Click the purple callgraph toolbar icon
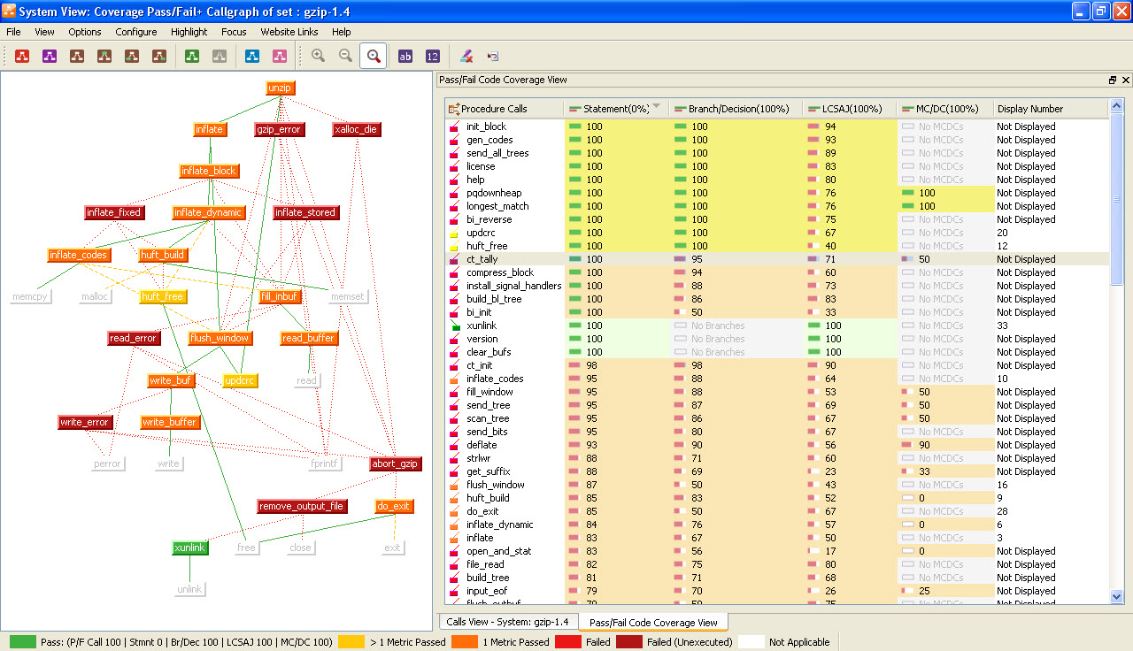Screen dimensions: 1133x651 pos(50,57)
